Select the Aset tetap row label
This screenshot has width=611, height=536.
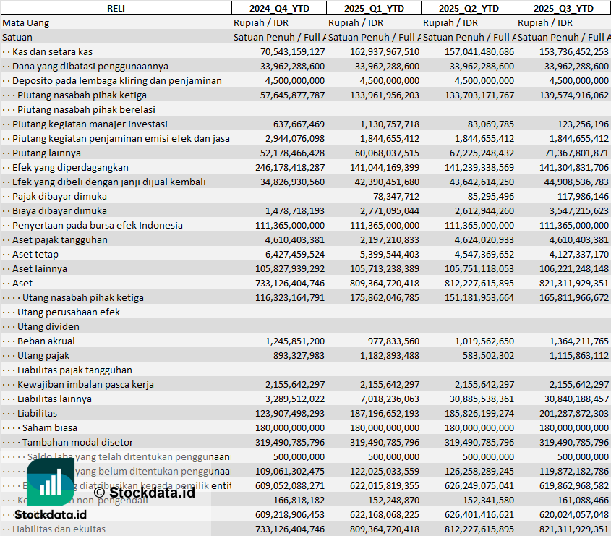(x=35, y=254)
